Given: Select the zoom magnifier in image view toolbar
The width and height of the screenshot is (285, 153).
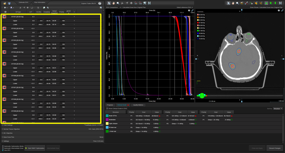Looking at the screenshot, I should 237,3.
